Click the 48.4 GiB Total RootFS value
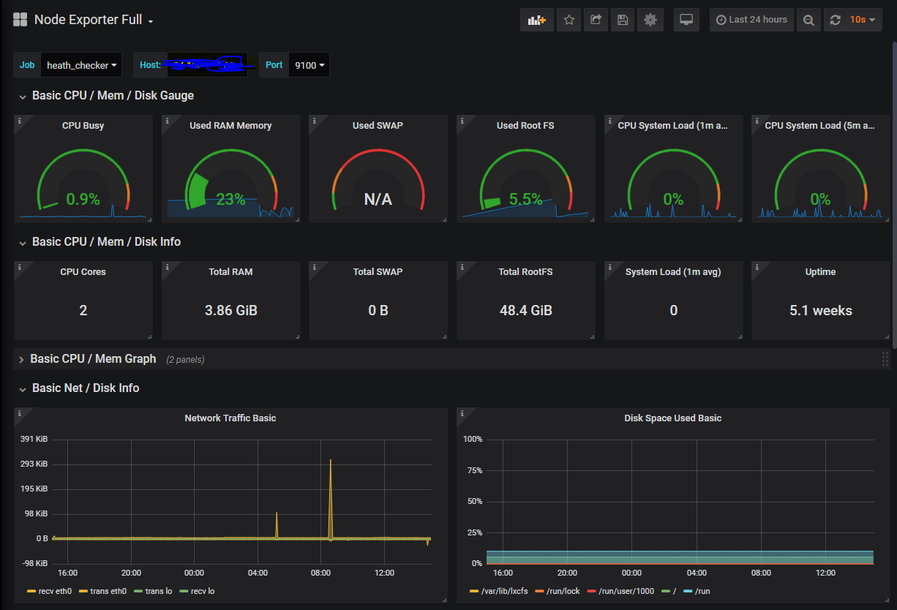The width and height of the screenshot is (897, 610). point(525,311)
